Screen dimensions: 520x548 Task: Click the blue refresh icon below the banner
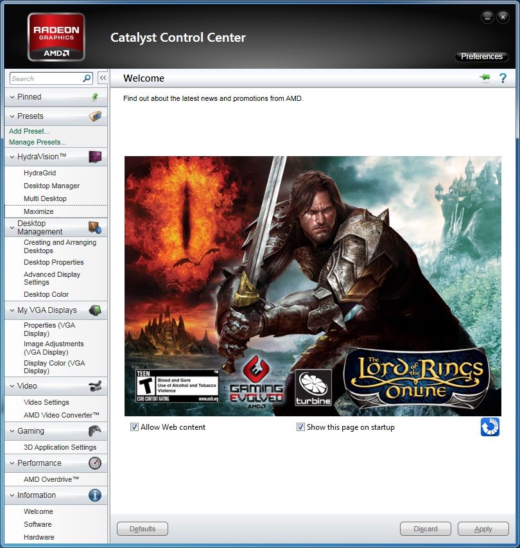490,427
